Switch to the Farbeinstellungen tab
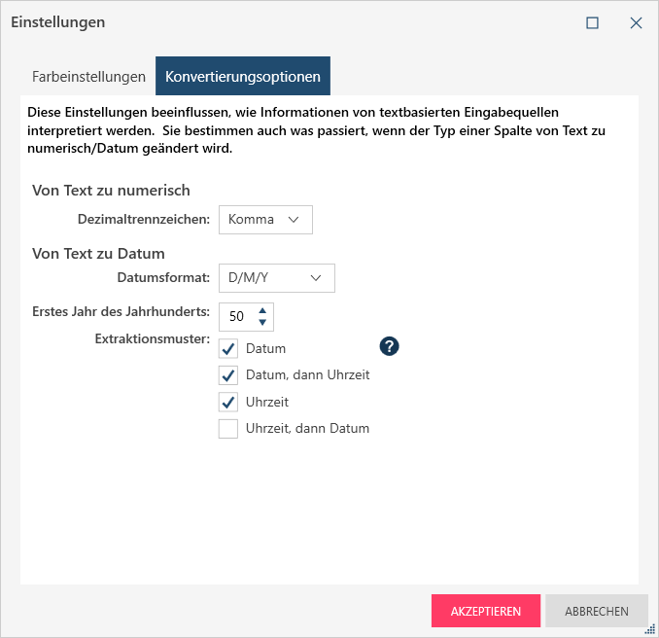Image resolution: width=659 pixels, height=638 pixels. [x=88, y=76]
